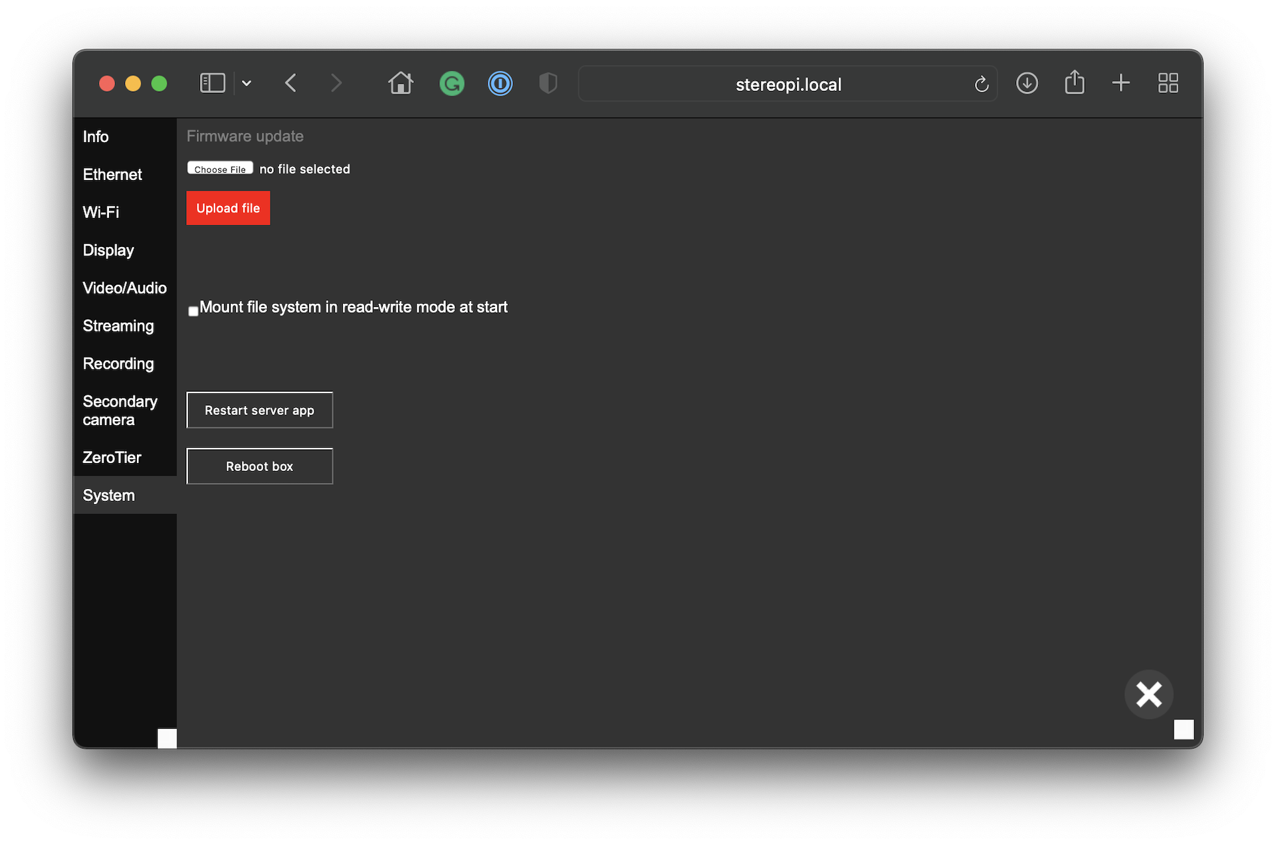The height and width of the screenshot is (845, 1276).
Task: Reload the page with refresh icon
Action: tap(981, 84)
